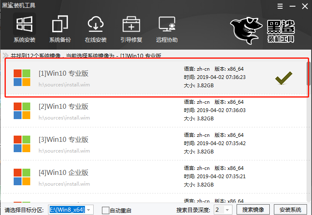Click the time 2019-04-02 07:36:23 entry

tap(215, 77)
